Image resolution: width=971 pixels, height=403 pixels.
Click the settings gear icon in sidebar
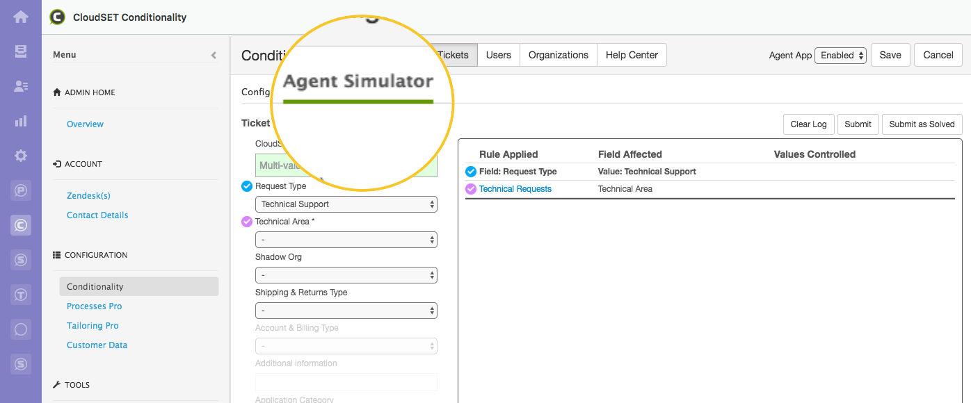(20, 155)
